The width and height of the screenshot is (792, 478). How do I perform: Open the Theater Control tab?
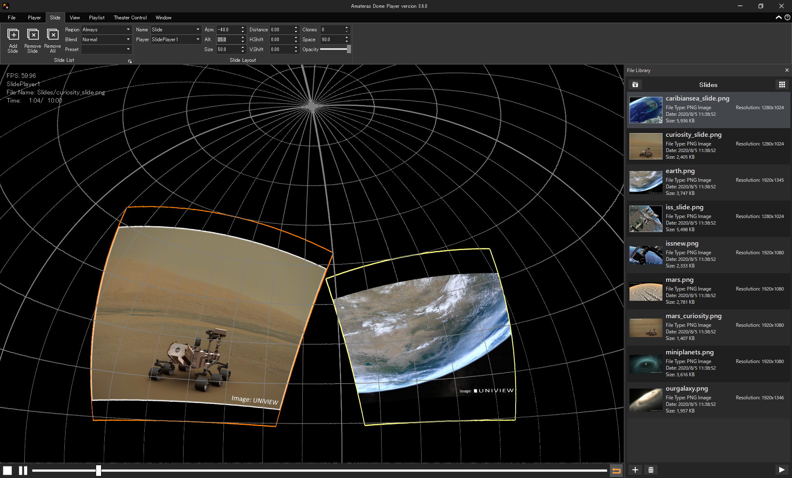(130, 17)
